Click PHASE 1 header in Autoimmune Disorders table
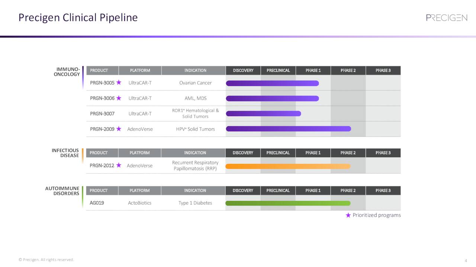This screenshot has height=267, width=476. (x=313, y=191)
